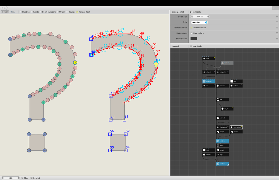Open the Point size row options menu
The height and width of the screenshot is (180, 279).
click(277, 16)
